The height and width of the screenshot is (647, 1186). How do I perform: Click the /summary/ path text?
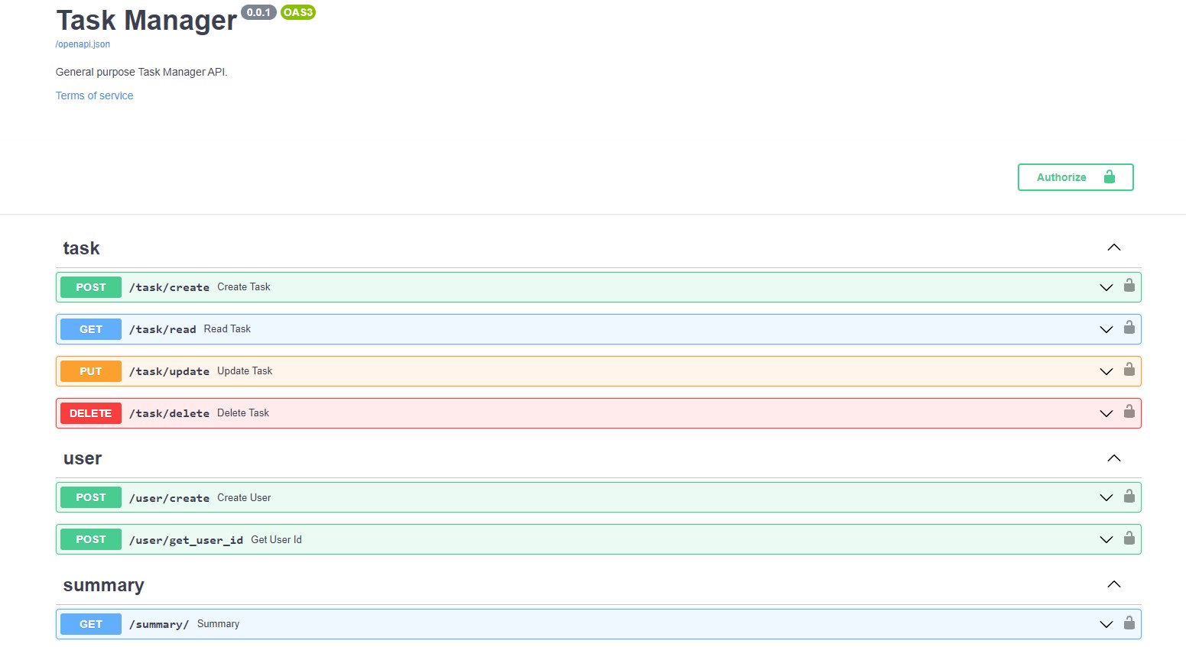tap(159, 624)
